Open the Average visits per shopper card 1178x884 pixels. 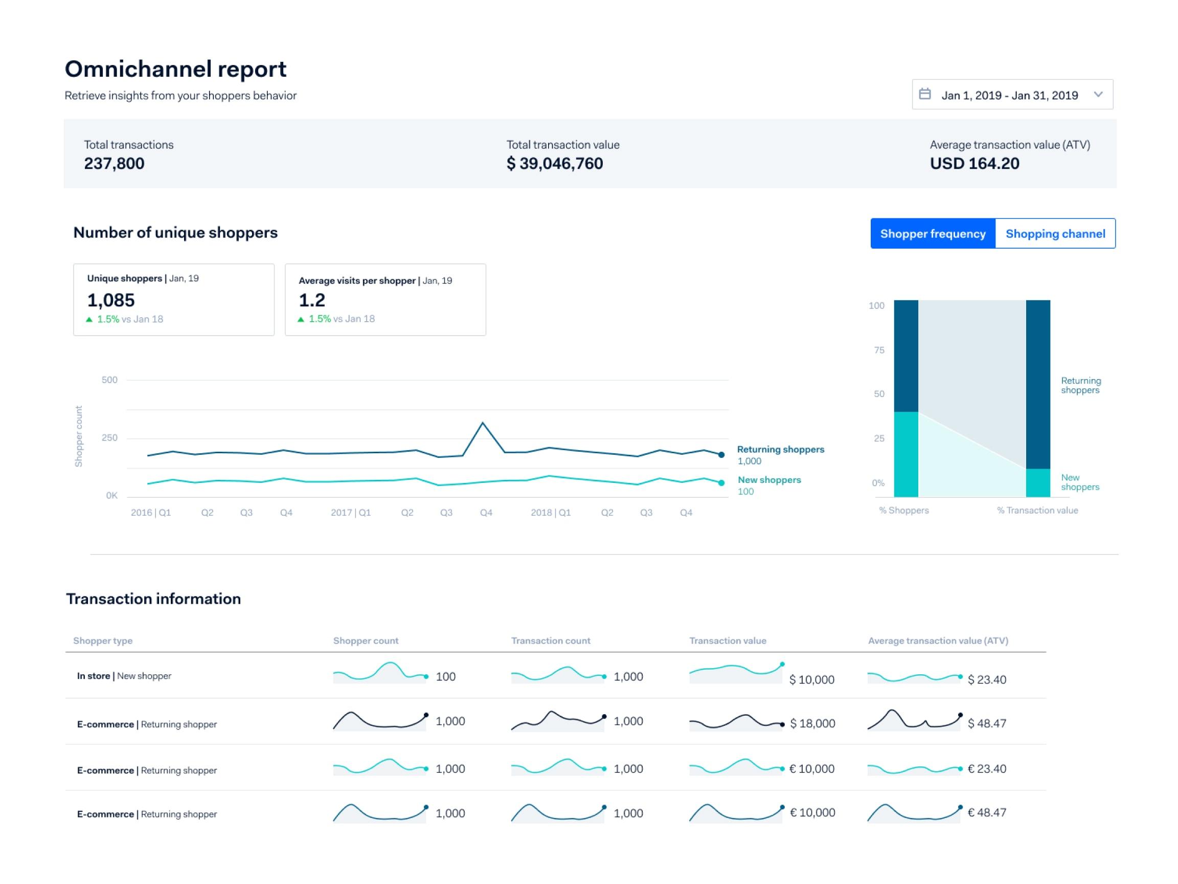coord(385,299)
